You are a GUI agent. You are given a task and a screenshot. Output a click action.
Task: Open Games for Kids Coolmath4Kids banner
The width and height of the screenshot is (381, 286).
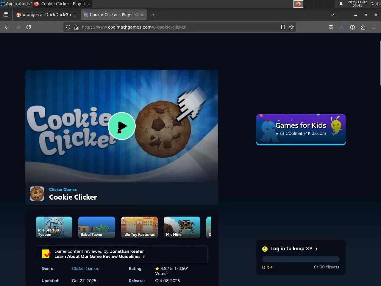coord(301,130)
